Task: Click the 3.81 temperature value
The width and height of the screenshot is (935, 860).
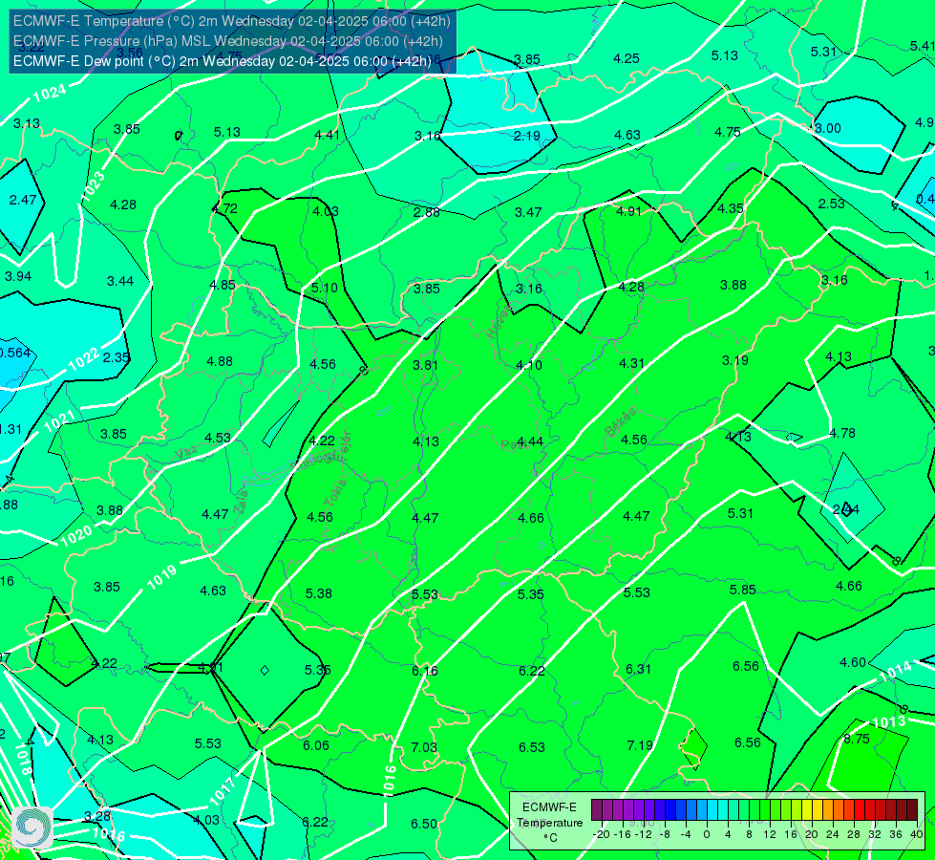Action: (x=425, y=365)
